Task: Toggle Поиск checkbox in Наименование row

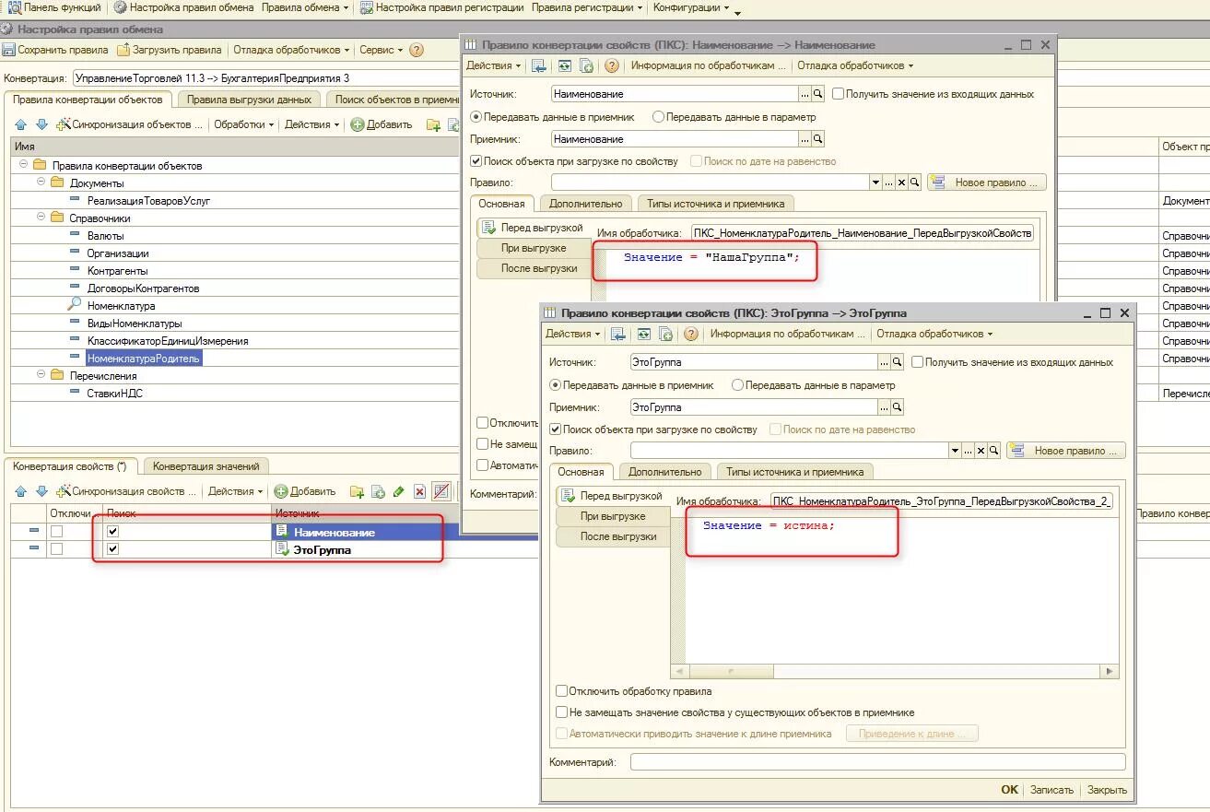Action: [x=112, y=532]
